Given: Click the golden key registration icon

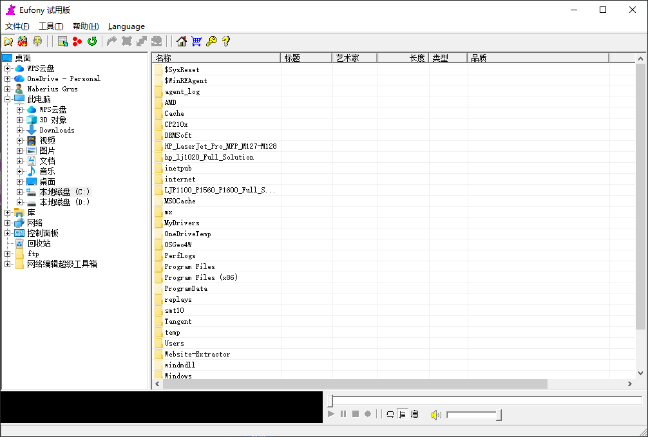Looking at the screenshot, I should point(211,41).
